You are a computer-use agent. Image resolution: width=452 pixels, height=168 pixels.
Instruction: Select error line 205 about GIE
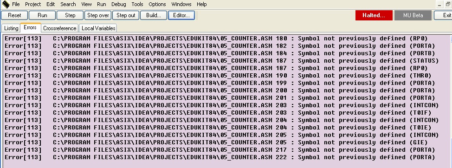(x=216, y=142)
